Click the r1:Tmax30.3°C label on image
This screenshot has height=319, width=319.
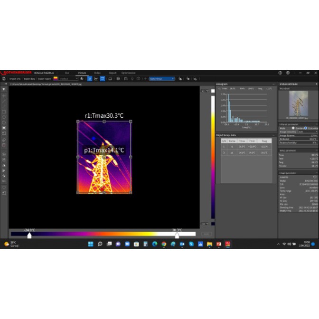click(x=104, y=115)
